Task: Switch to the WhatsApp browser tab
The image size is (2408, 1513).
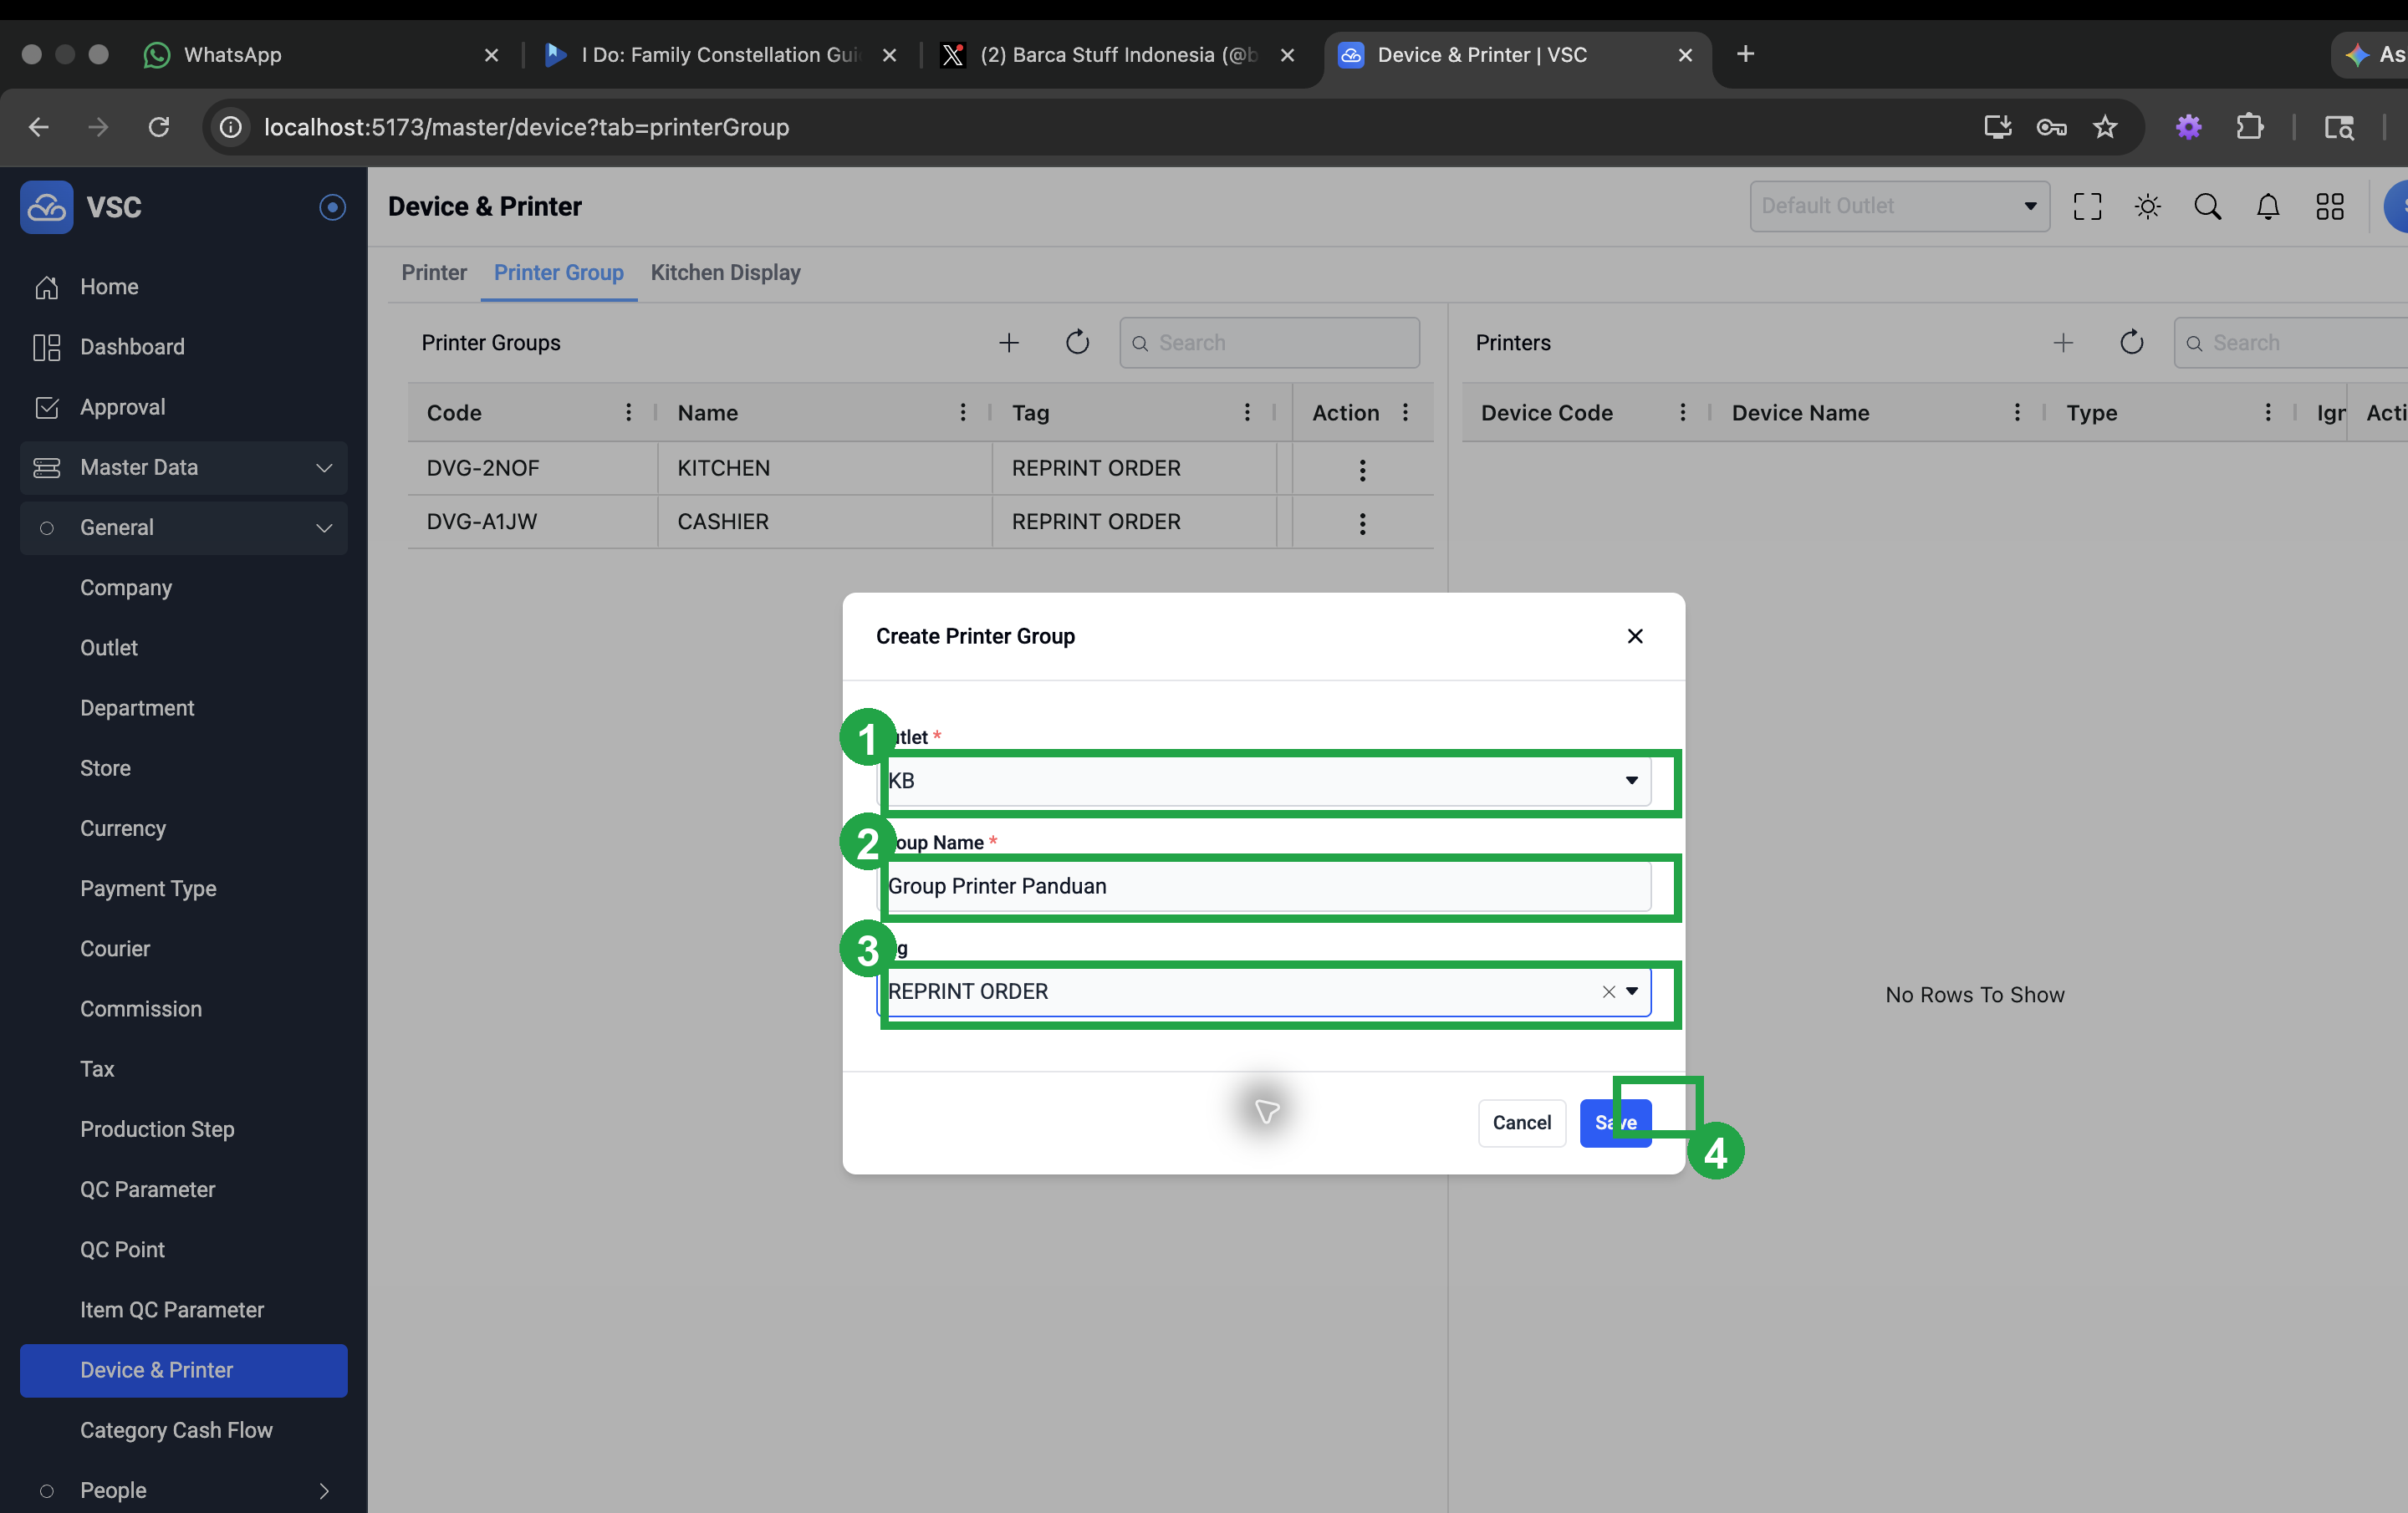Action: [x=320, y=54]
